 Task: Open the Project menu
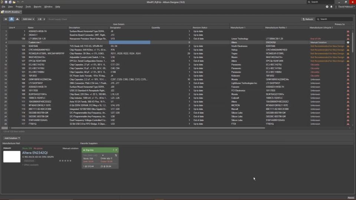pyautogui.click(x=19, y=7)
